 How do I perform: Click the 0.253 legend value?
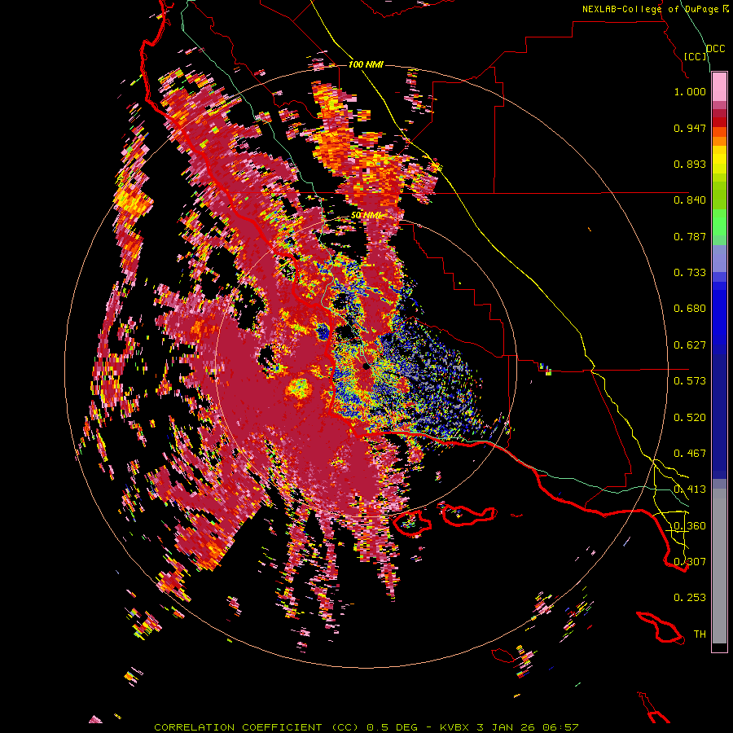(x=690, y=598)
